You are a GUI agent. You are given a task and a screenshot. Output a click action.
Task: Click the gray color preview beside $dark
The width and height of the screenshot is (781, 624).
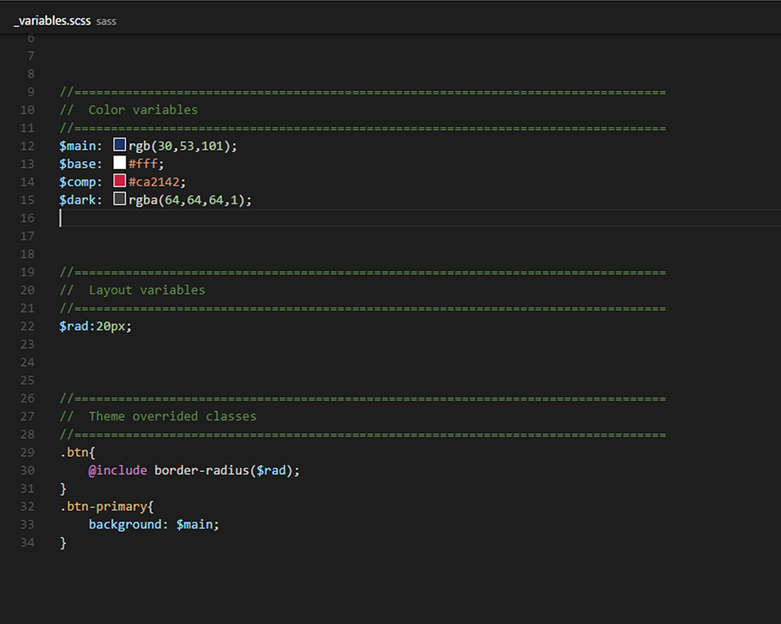[119, 199]
